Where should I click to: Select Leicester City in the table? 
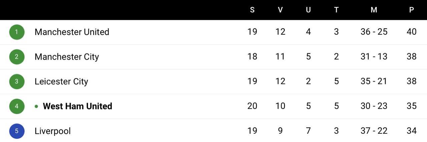[61, 82]
